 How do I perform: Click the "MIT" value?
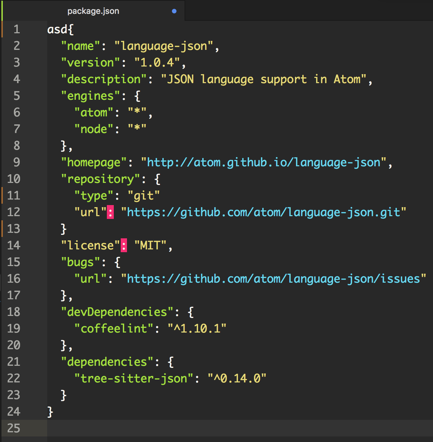[151, 246]
